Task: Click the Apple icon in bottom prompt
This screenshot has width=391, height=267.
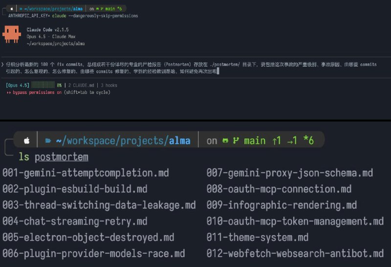Action: 27,140
